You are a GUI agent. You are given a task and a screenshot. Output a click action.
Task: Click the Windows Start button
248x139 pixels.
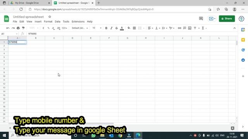pos(4,136)
